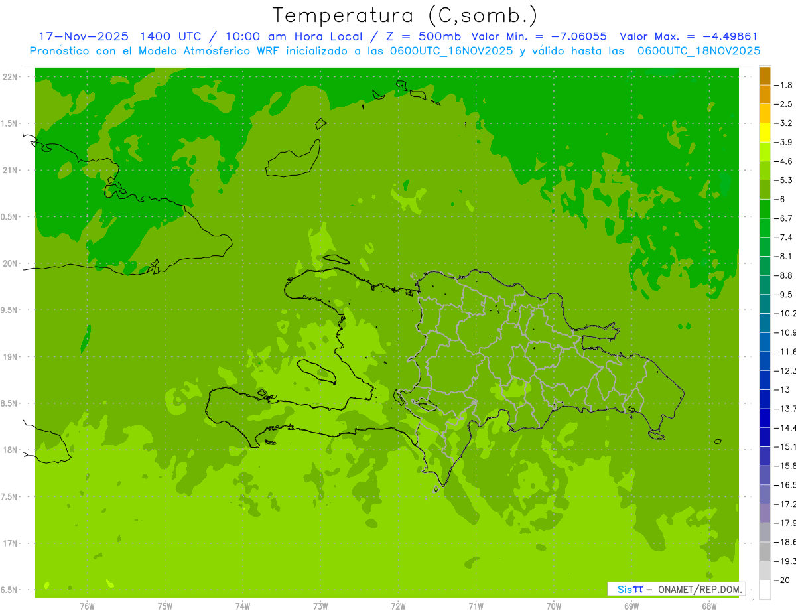Click the 'Valor Min. = -7.06055' text

[x=539, y=36]
